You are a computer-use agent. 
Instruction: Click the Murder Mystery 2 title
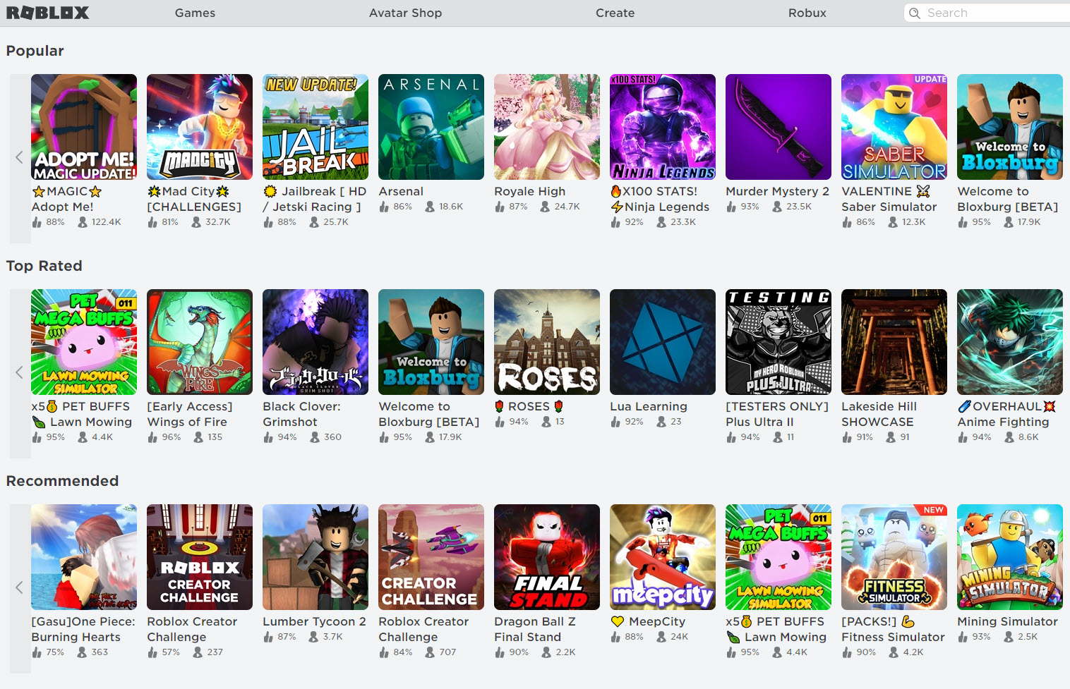tap(778, 191)
